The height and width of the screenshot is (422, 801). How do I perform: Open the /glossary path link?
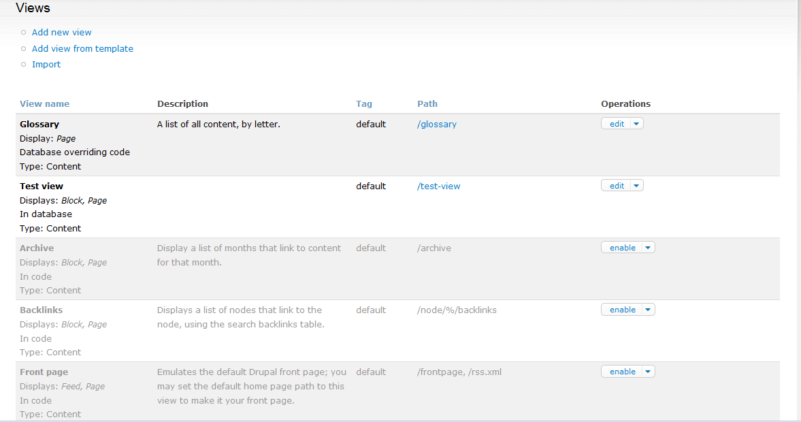pos(437,125)
